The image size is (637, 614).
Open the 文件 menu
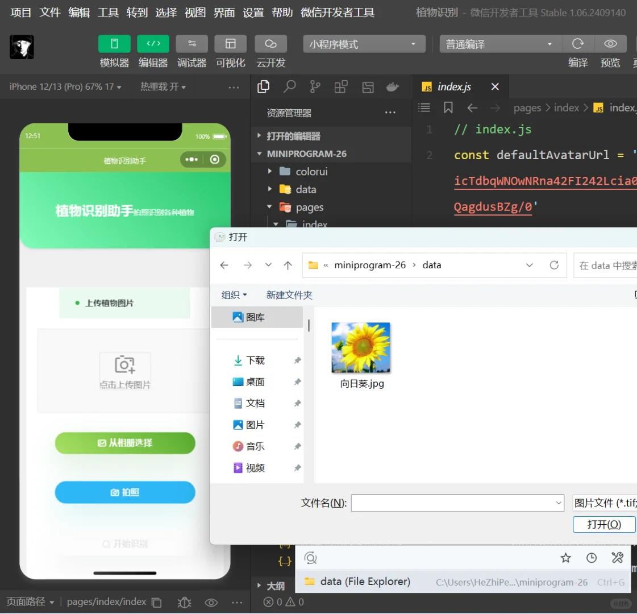pos(50,13)
